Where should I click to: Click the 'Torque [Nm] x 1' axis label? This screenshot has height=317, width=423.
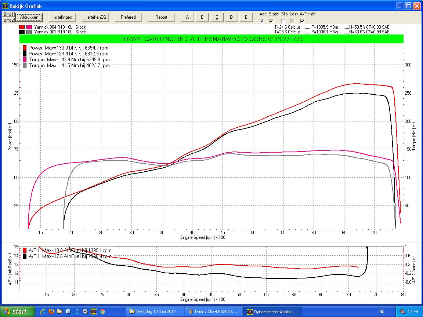(x=414, y=136)
